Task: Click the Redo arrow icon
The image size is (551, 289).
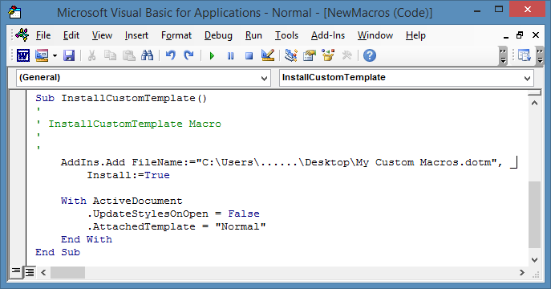Action: click(x=189, y=55)
